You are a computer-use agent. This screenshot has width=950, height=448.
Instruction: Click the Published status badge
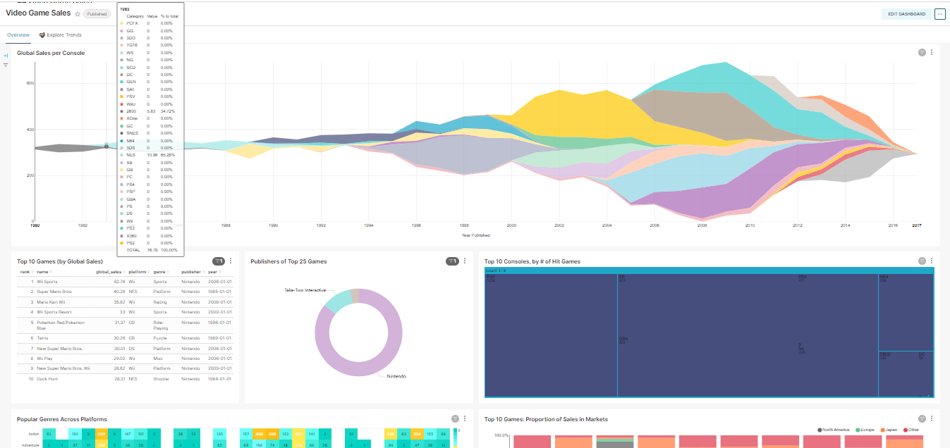[x=97, y=13]
